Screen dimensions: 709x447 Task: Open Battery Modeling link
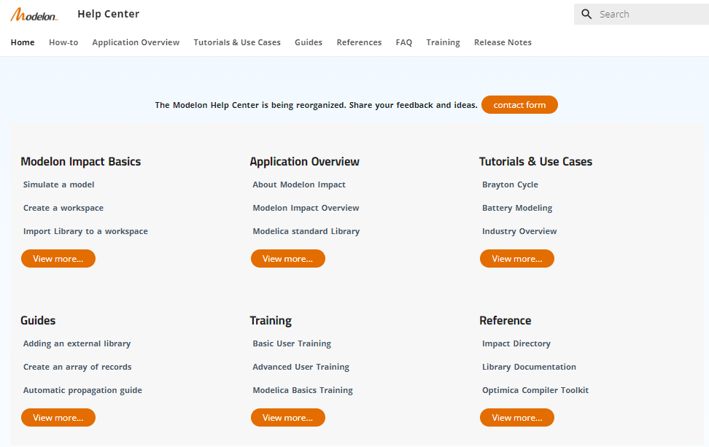click(517, 208)
